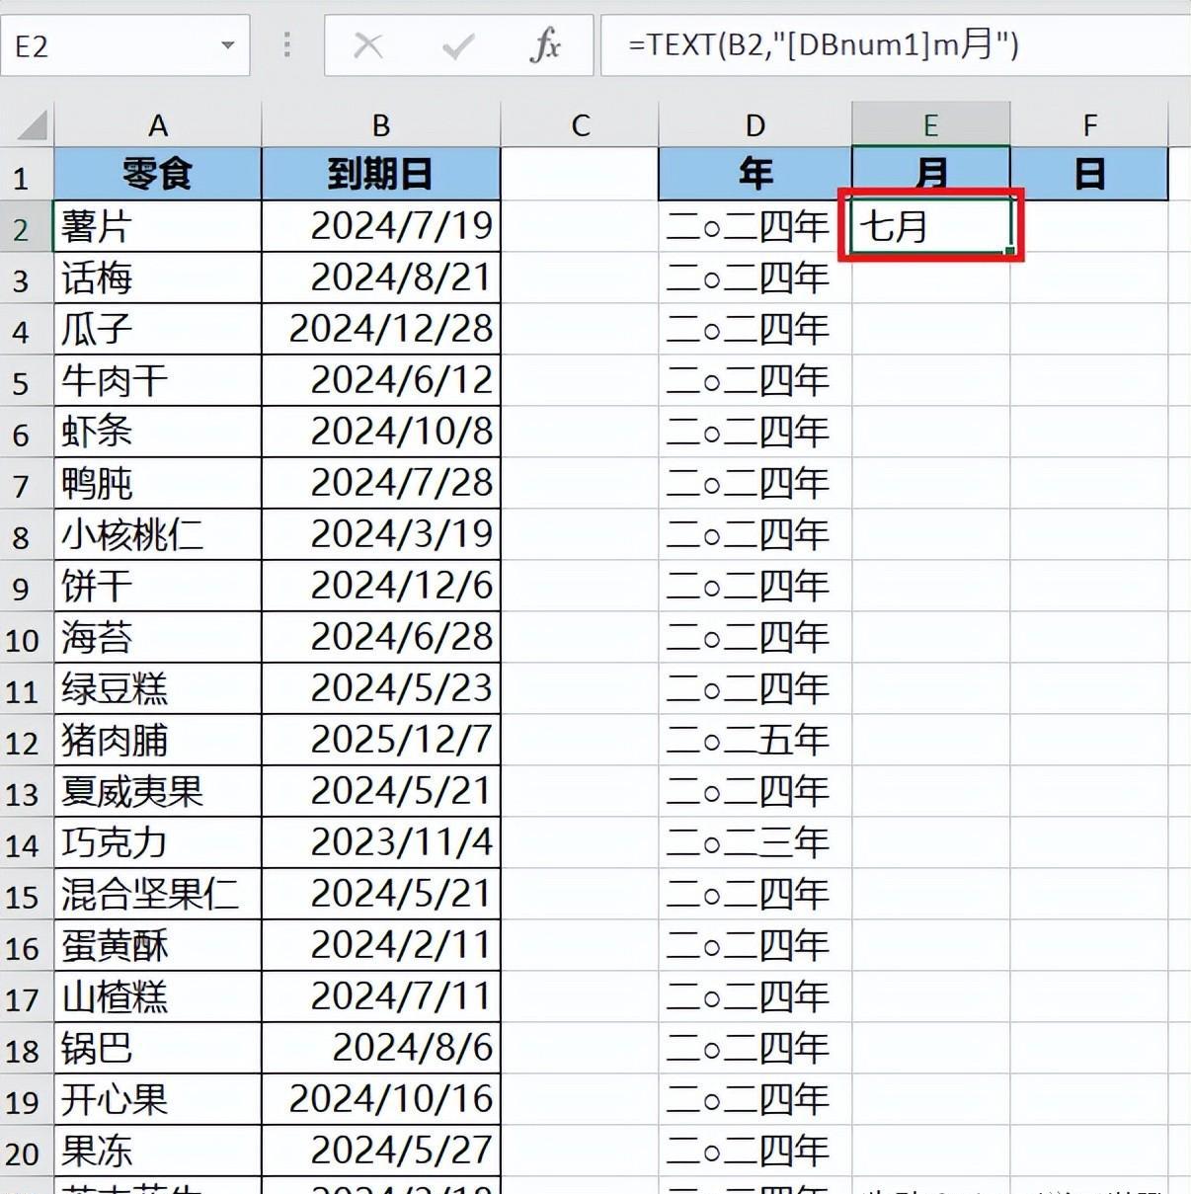The width and height of the screenshot is (1191, 1194).
Task: Click the cell 果冻
Action: point(158,1151)
